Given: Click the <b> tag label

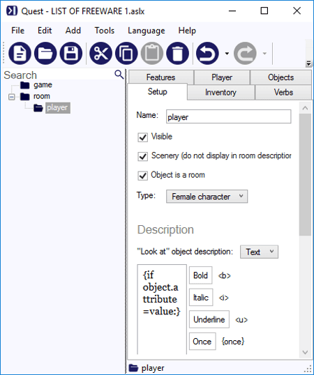Looking at the screenshot, I should [224, 276].
